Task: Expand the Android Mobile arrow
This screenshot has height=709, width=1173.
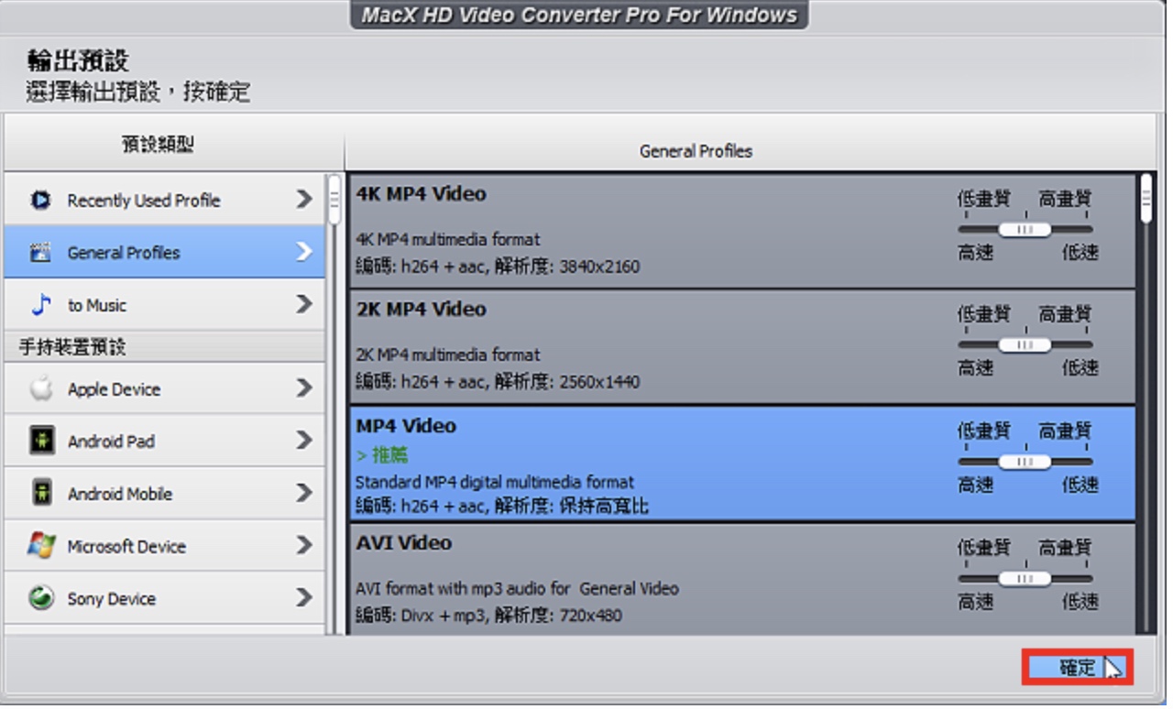Action: [304, 493]
